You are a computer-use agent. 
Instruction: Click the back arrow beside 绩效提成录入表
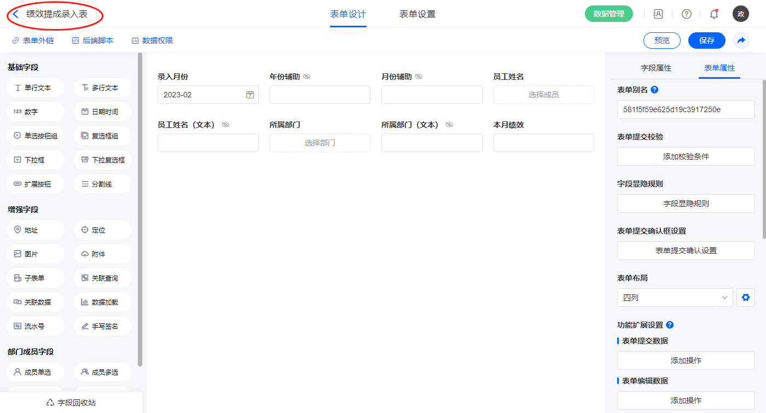click(x=16, y=14)
